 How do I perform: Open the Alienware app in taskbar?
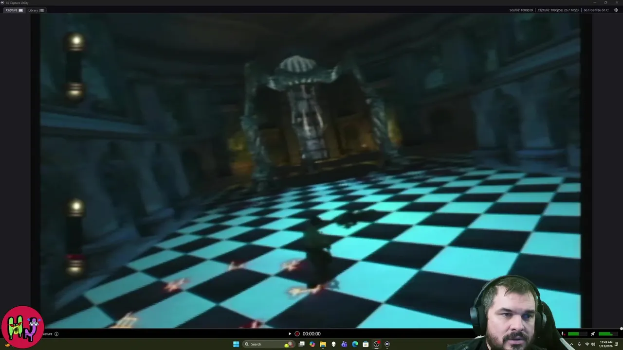coord(333,344)
